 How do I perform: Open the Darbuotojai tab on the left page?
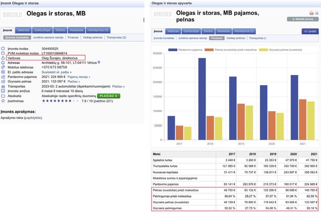coord(42,30)
